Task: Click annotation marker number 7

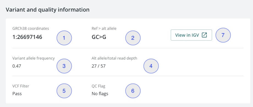Action: tap(223, 35)
